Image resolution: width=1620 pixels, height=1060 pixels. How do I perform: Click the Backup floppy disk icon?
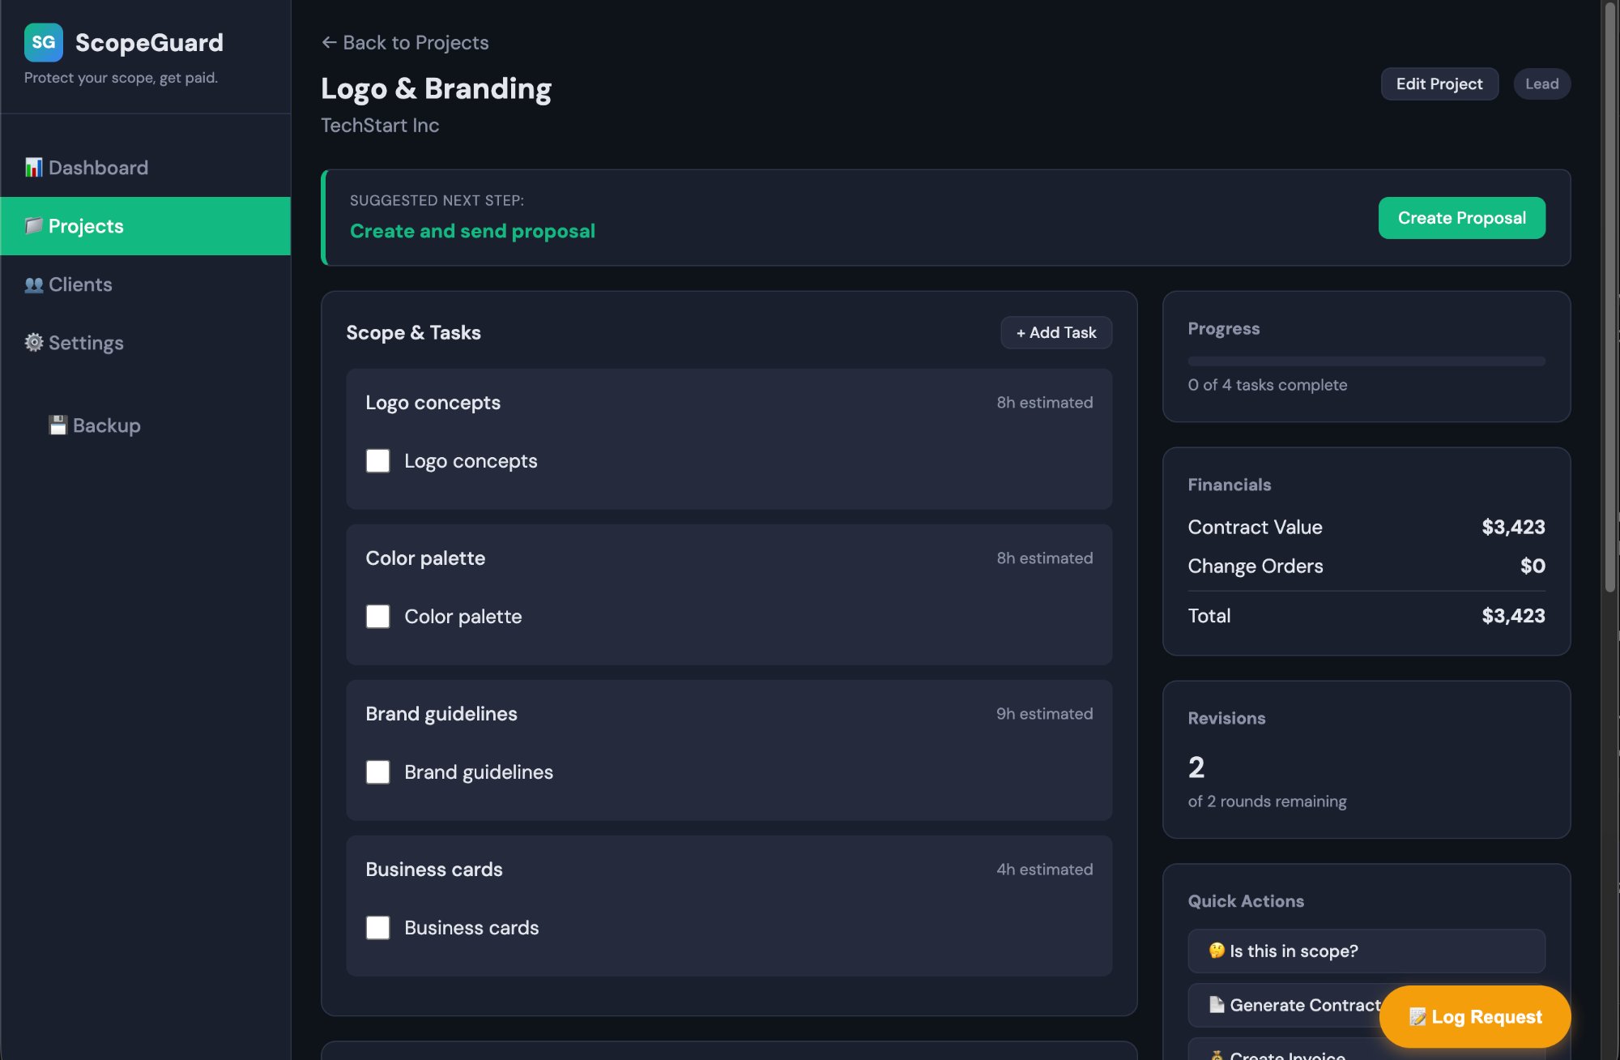point(58,425)
